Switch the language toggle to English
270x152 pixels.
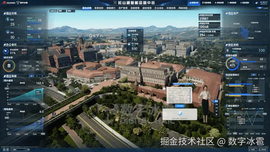pos(265,8)
